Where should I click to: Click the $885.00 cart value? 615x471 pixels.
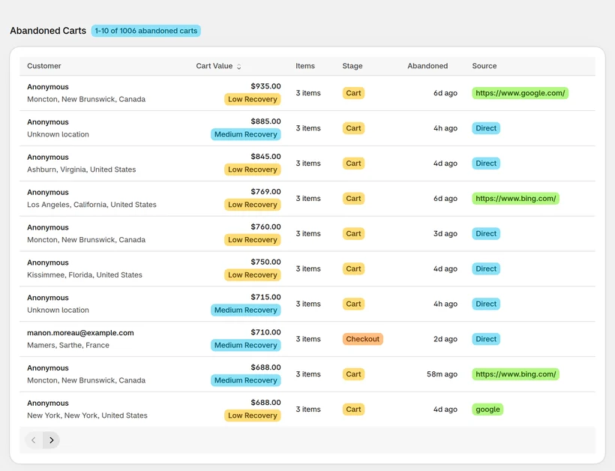coord(266,121)
